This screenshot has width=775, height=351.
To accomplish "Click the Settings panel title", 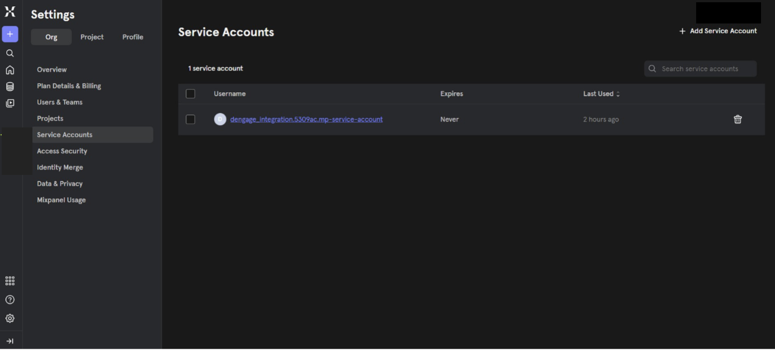I will coord(53,15).
